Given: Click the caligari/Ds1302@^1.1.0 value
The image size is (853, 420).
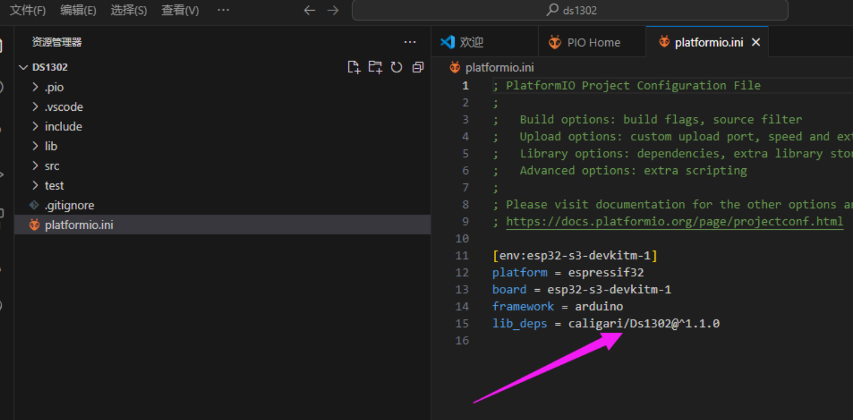Looking at the screenshot, I should [x=644, y=324].
